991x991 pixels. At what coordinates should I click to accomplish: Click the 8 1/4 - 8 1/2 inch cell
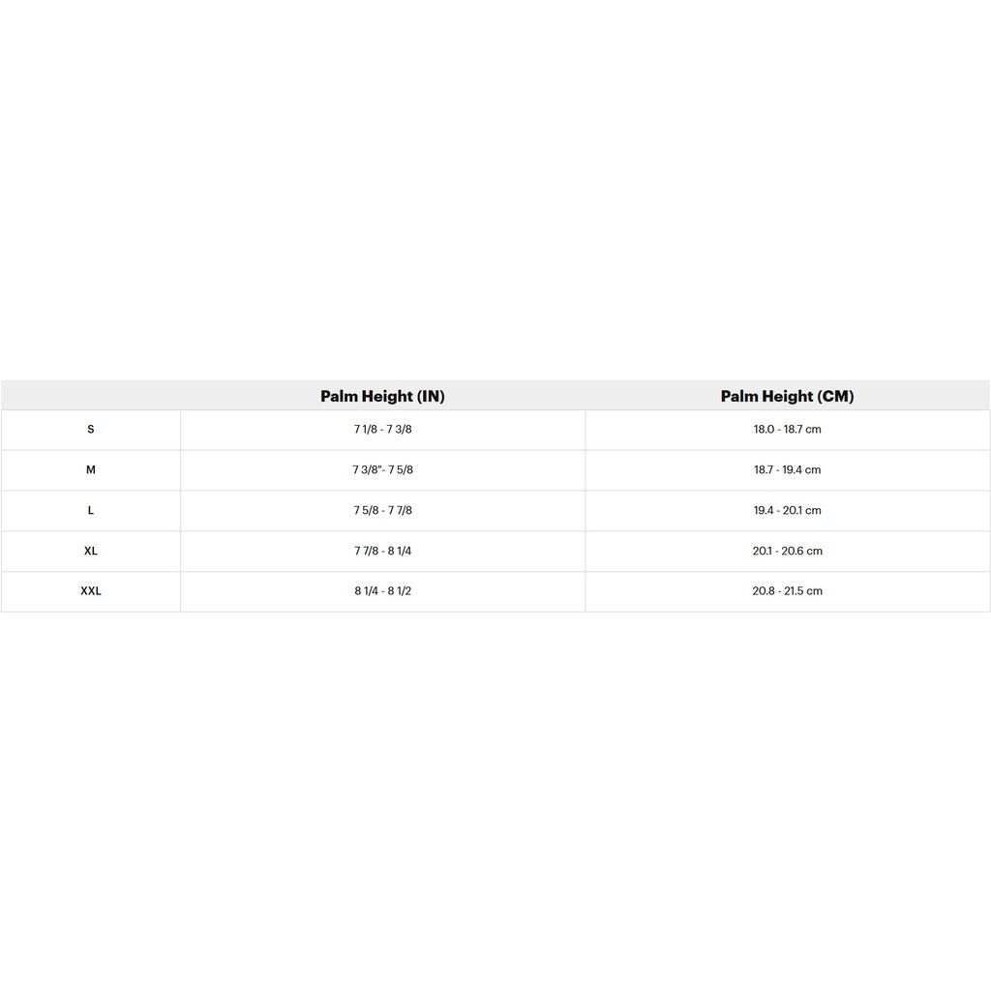click(x=383, y=591)
